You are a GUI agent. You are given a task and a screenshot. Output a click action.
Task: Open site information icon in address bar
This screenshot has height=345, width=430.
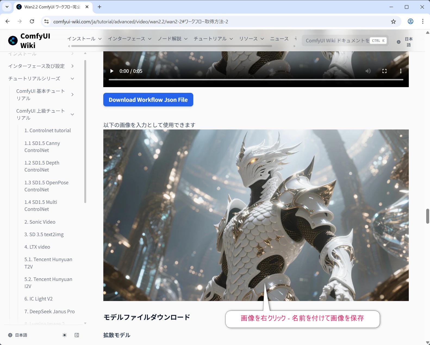click(46, 21)
